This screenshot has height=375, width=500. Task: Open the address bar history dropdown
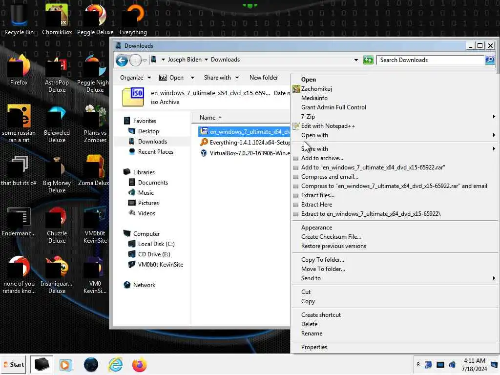356,60
